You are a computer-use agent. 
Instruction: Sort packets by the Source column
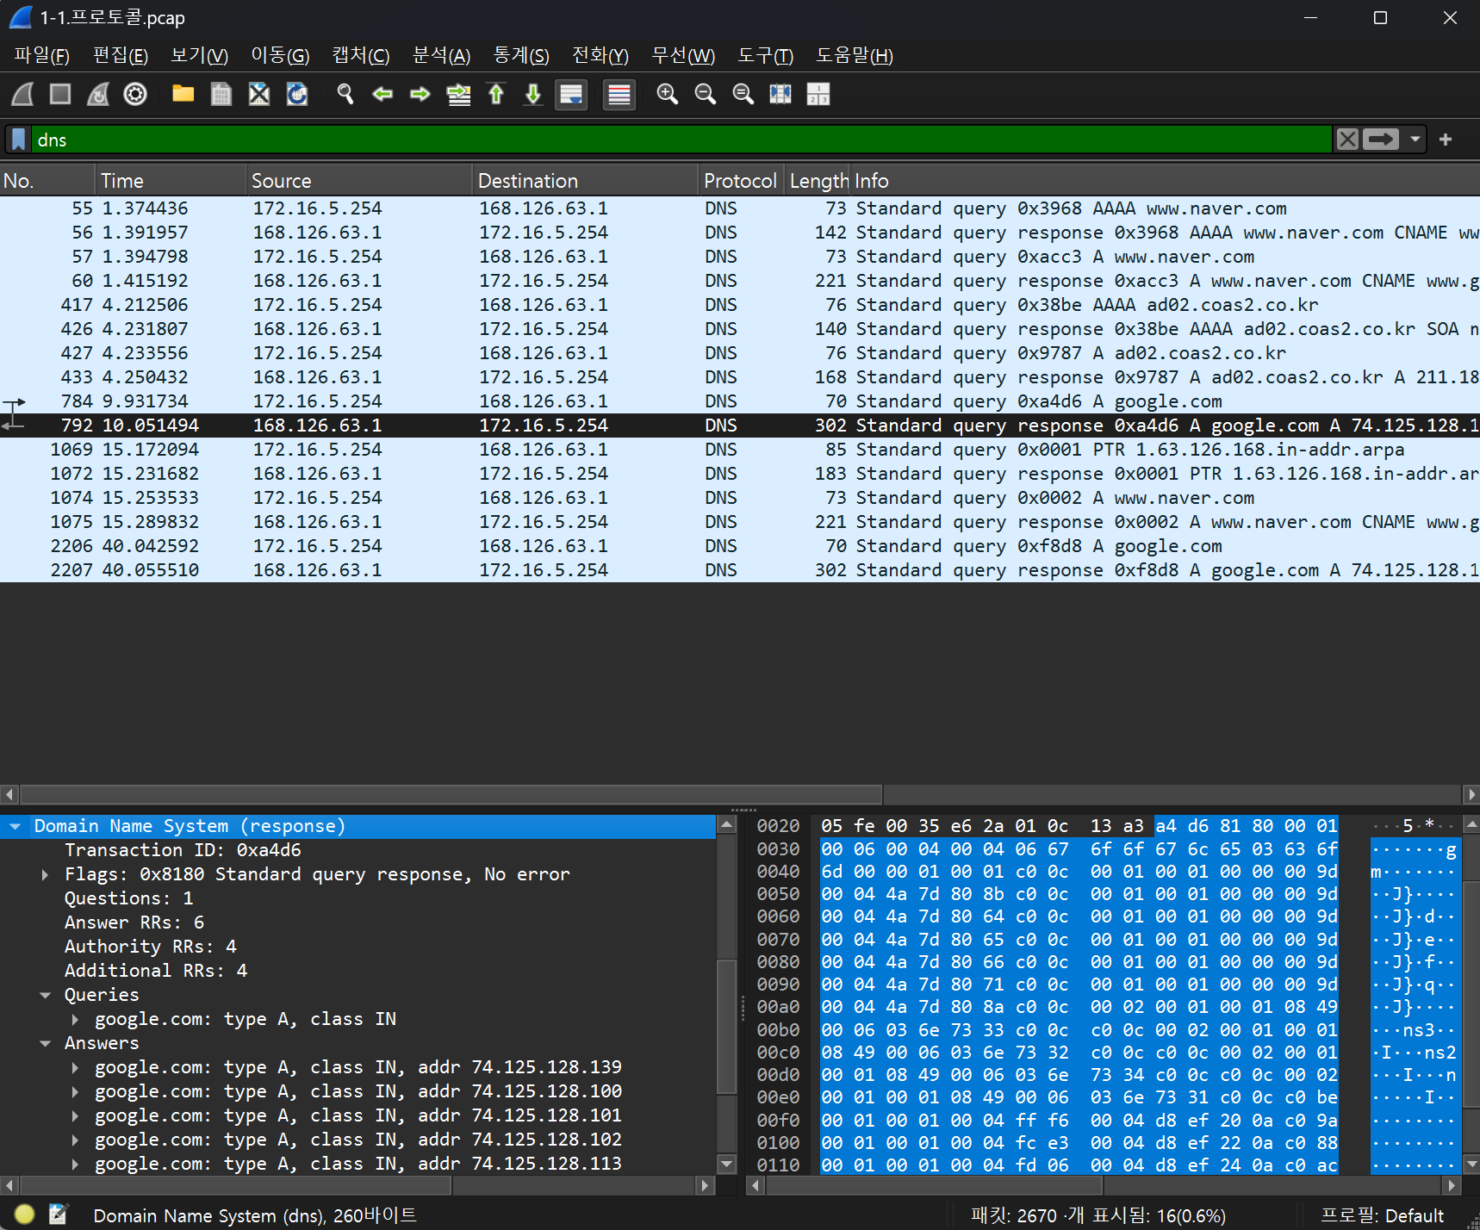click(359, 181)
